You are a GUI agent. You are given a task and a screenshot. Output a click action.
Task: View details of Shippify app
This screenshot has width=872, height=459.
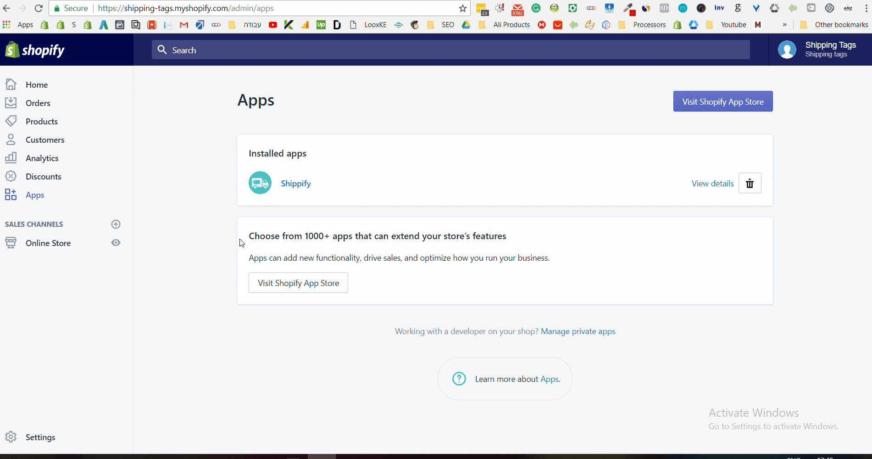[x=713, y=184]
